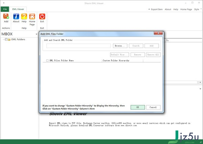The image size is (203, 144).
Task: Click the Add button in dialog
Action: point(152,46)
